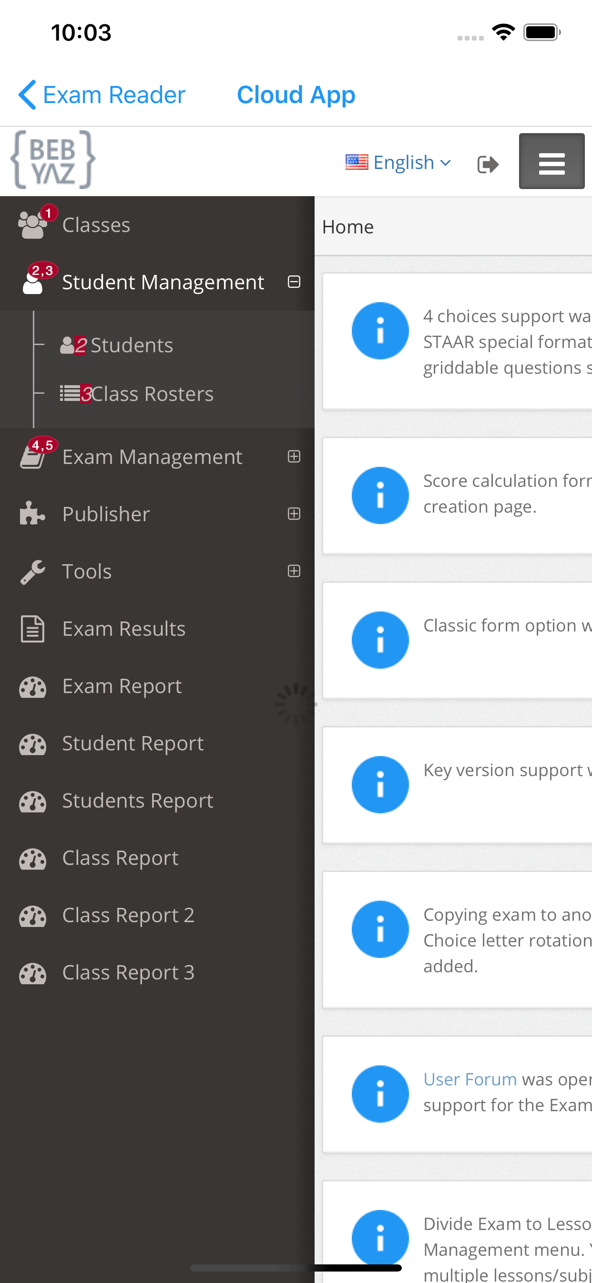Click info icon beside Key version support note

(x=380, y=784)
